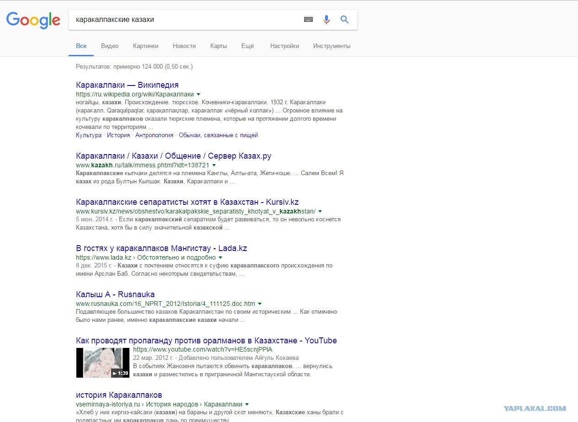Screen dimensions: 578x422
Task: Expand dropdown arrow beside www.kazakh.ru URL
Action: click(x=214, y=165)
